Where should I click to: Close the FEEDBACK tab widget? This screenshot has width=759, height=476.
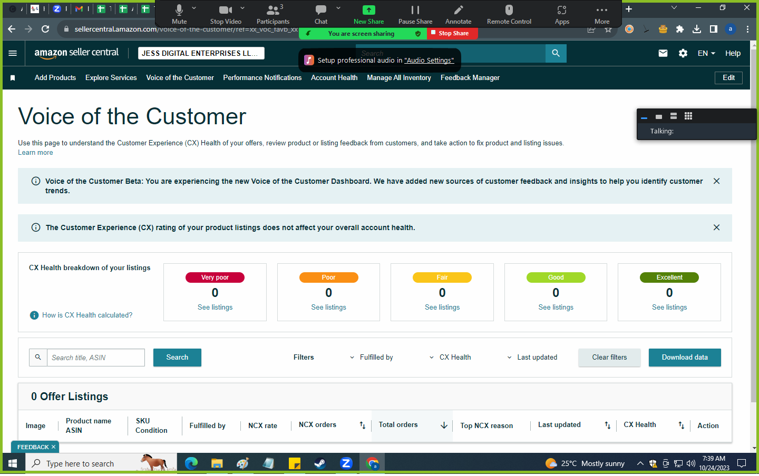53,447
